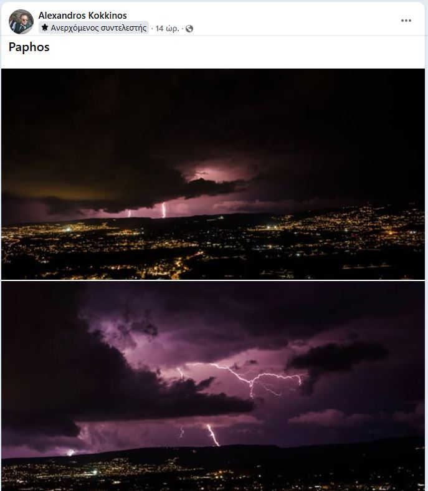Click the globe public audience icon
Screen dimensions: 428x491
pyautogui.click(x=189, y=29)
